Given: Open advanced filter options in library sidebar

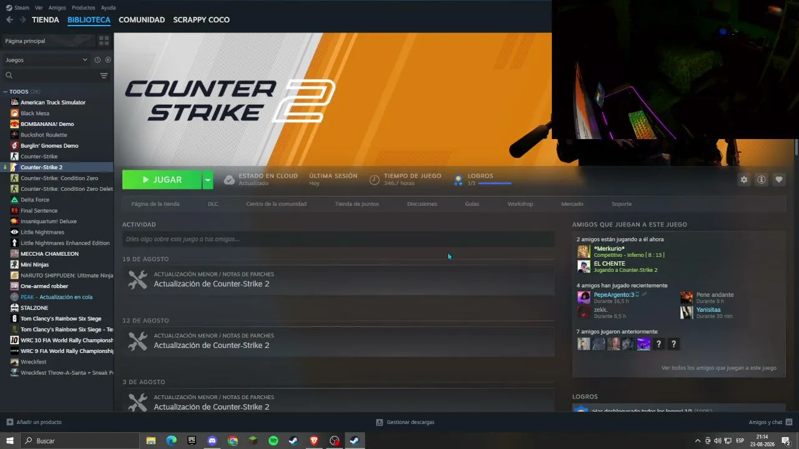Looking at the screenshot, I should pos(104,75).
